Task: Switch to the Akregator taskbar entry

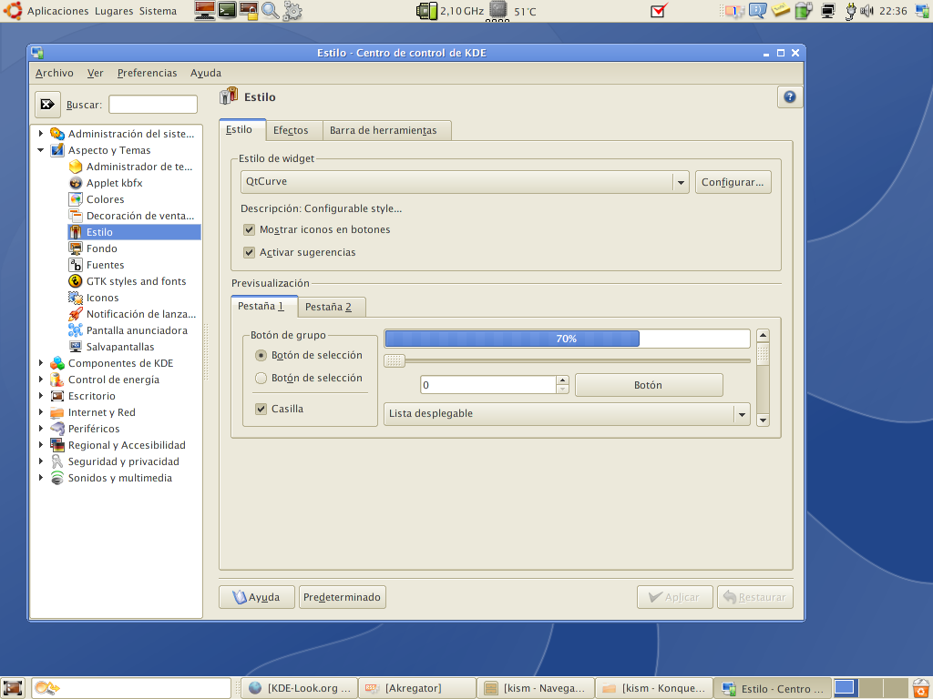Action: 417,688
